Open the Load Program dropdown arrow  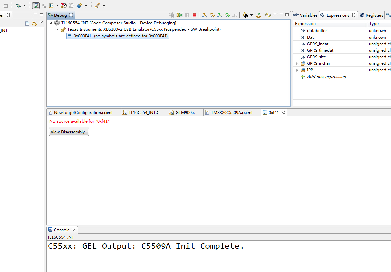[57, 6]
